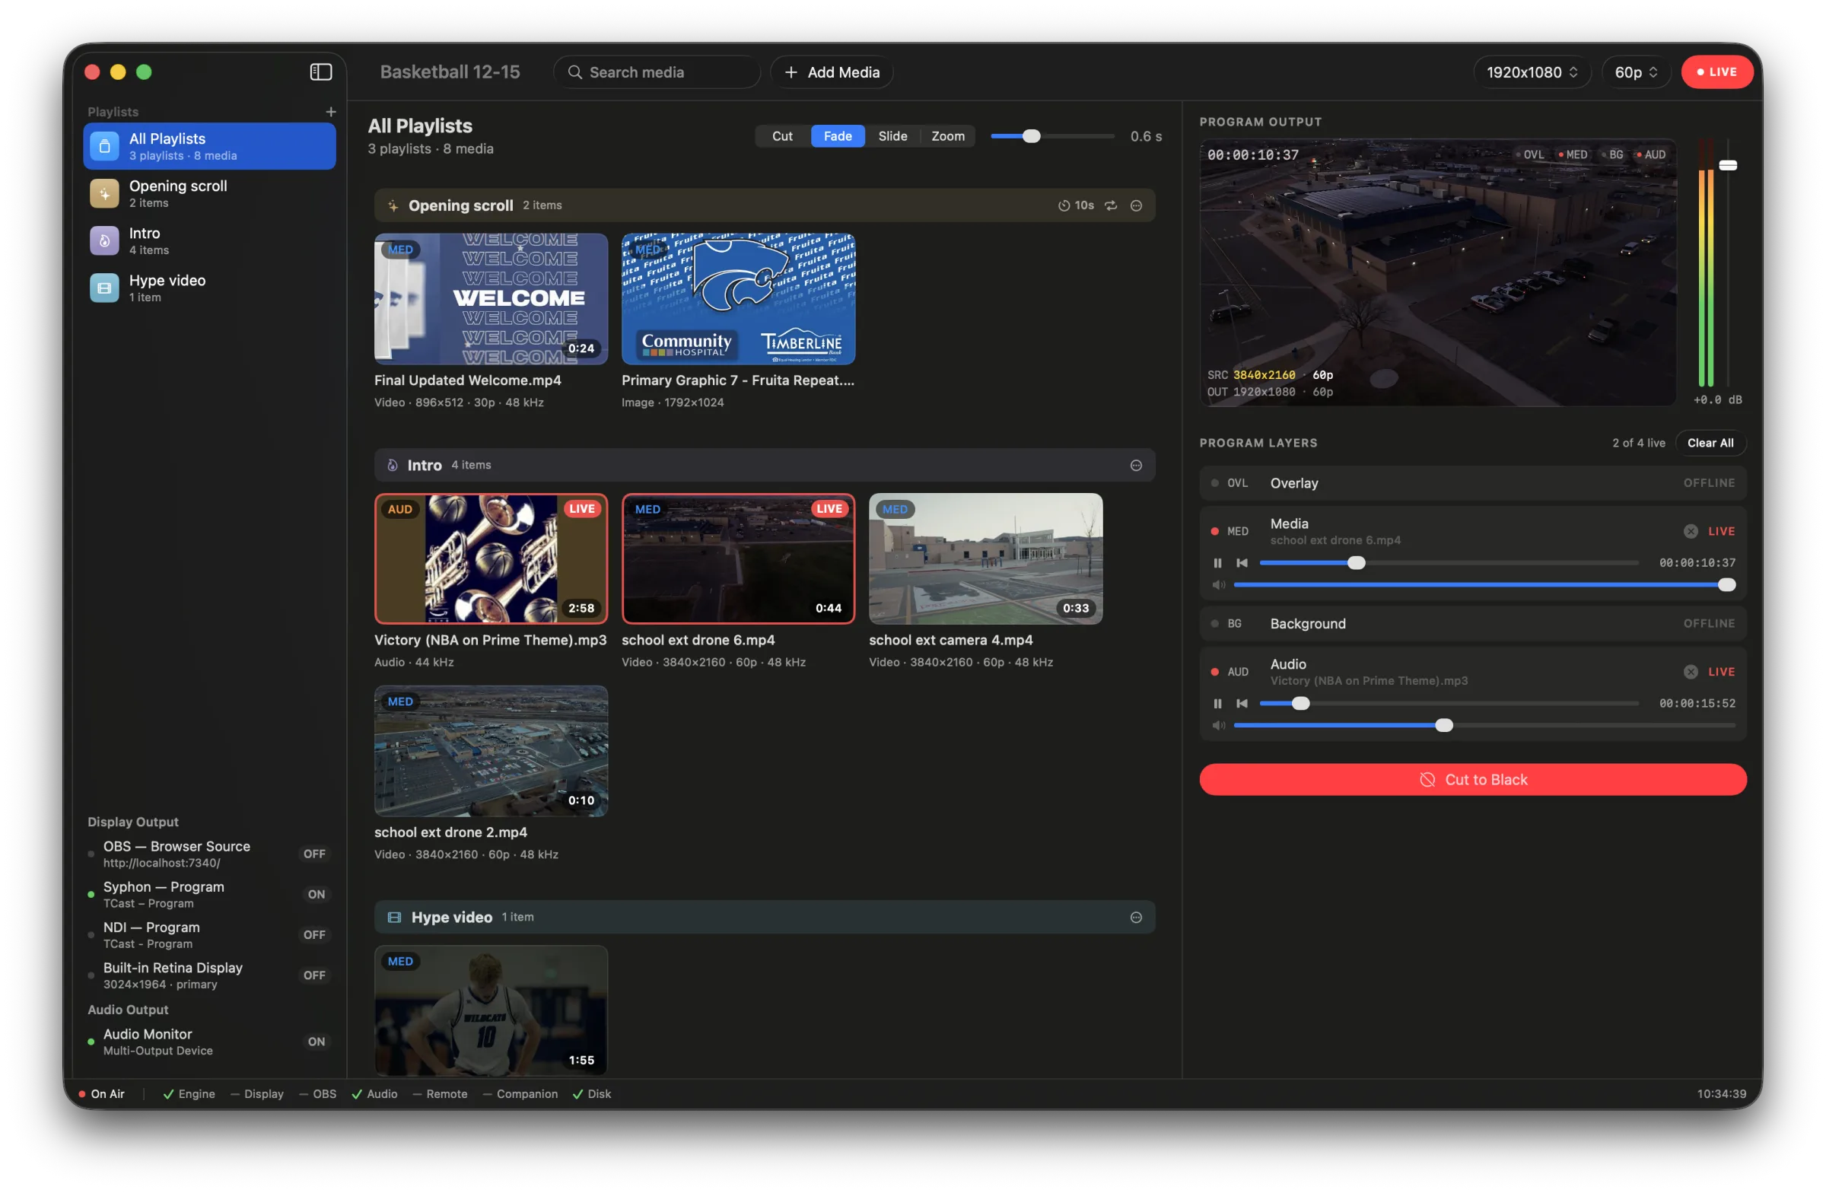The height and width of the screenshot is (1193, 1826).
Task: Open the Opening scroll playlist
Action: click(209, 193)
